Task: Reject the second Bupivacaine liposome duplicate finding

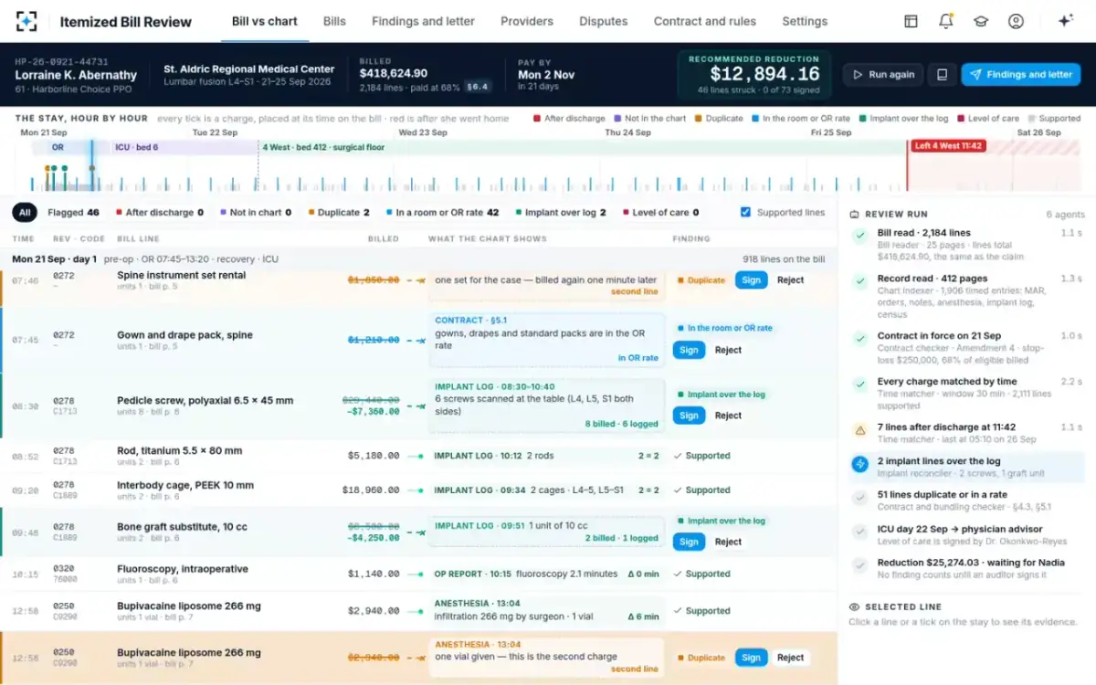Action: click(790, 658)
